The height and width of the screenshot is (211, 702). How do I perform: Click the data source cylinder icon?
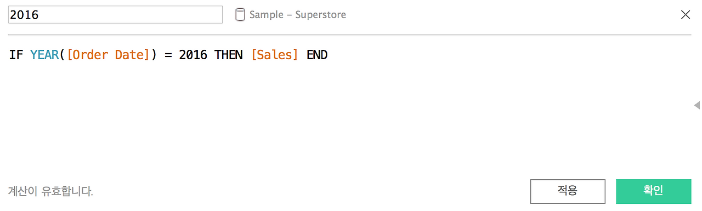(240, 15)
